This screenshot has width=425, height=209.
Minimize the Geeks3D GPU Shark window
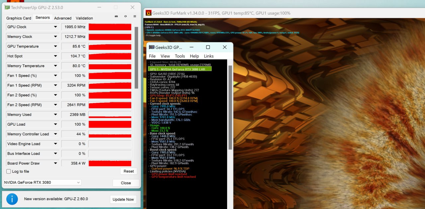pos(191,47)
